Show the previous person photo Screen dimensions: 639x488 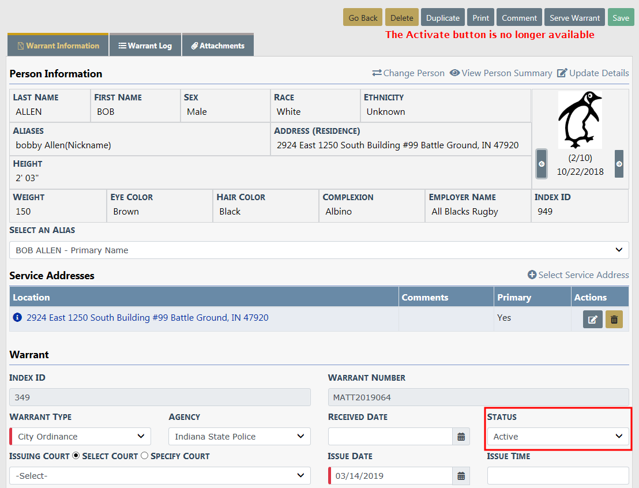pyautogui.click(x=542, y=164)
